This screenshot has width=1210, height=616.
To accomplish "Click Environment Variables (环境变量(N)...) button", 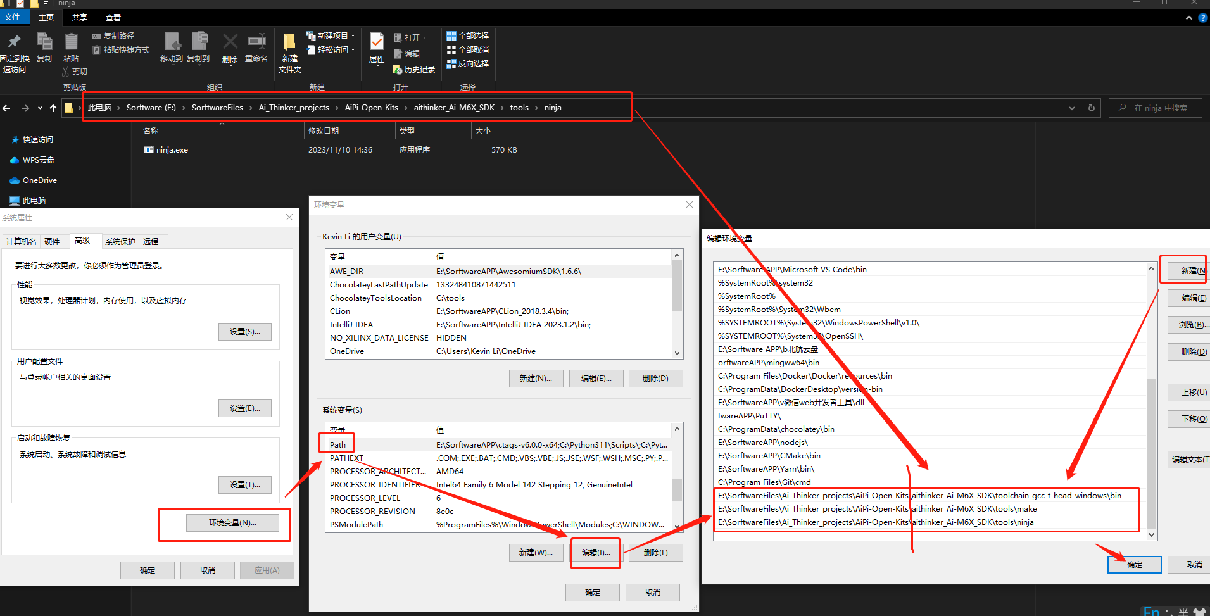I will tap(232, 523).
